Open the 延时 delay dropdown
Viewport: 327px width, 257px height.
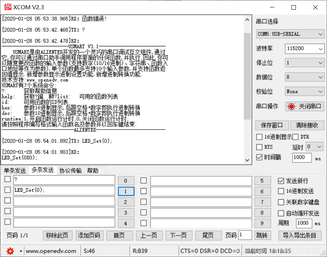coord(314,147)
